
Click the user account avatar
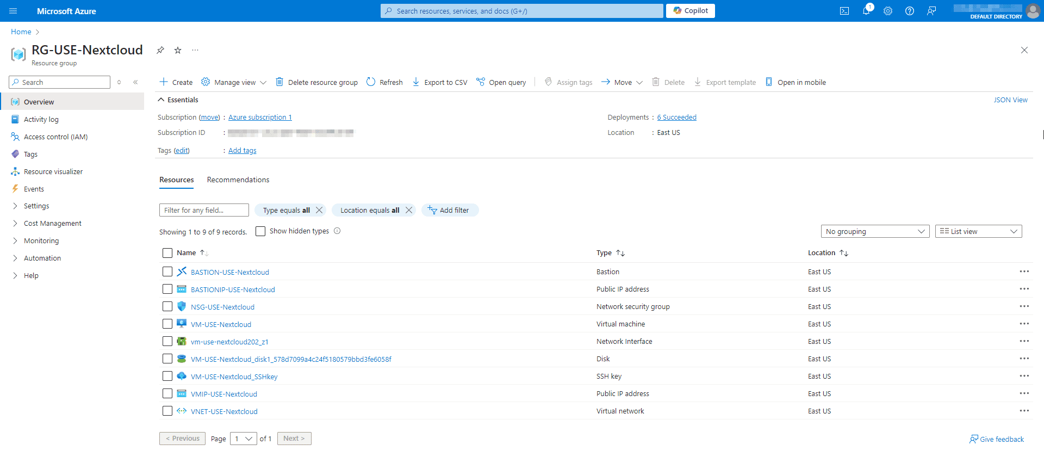tap(1033, 11)
